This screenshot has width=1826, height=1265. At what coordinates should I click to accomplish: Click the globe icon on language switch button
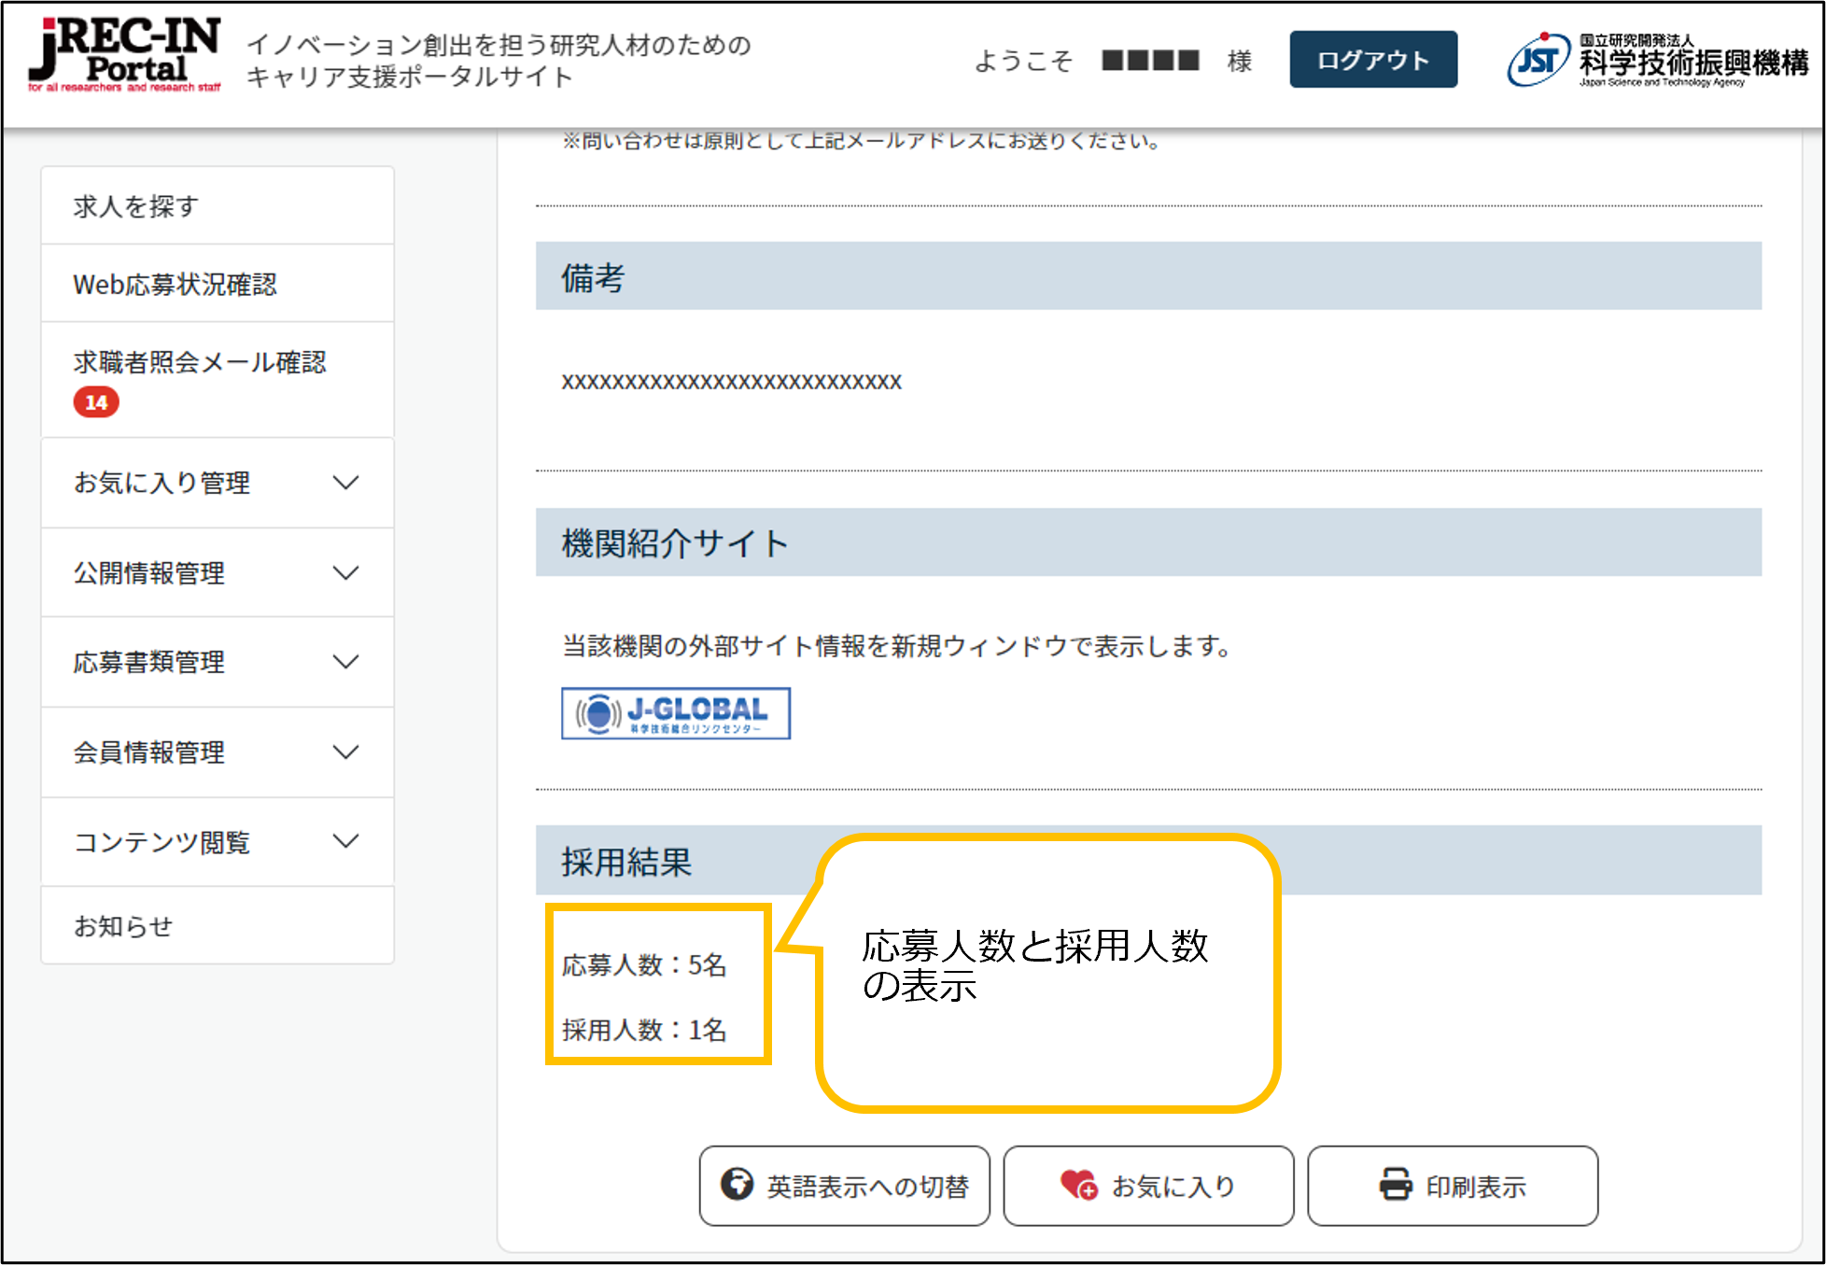[x=737, y=1185]
